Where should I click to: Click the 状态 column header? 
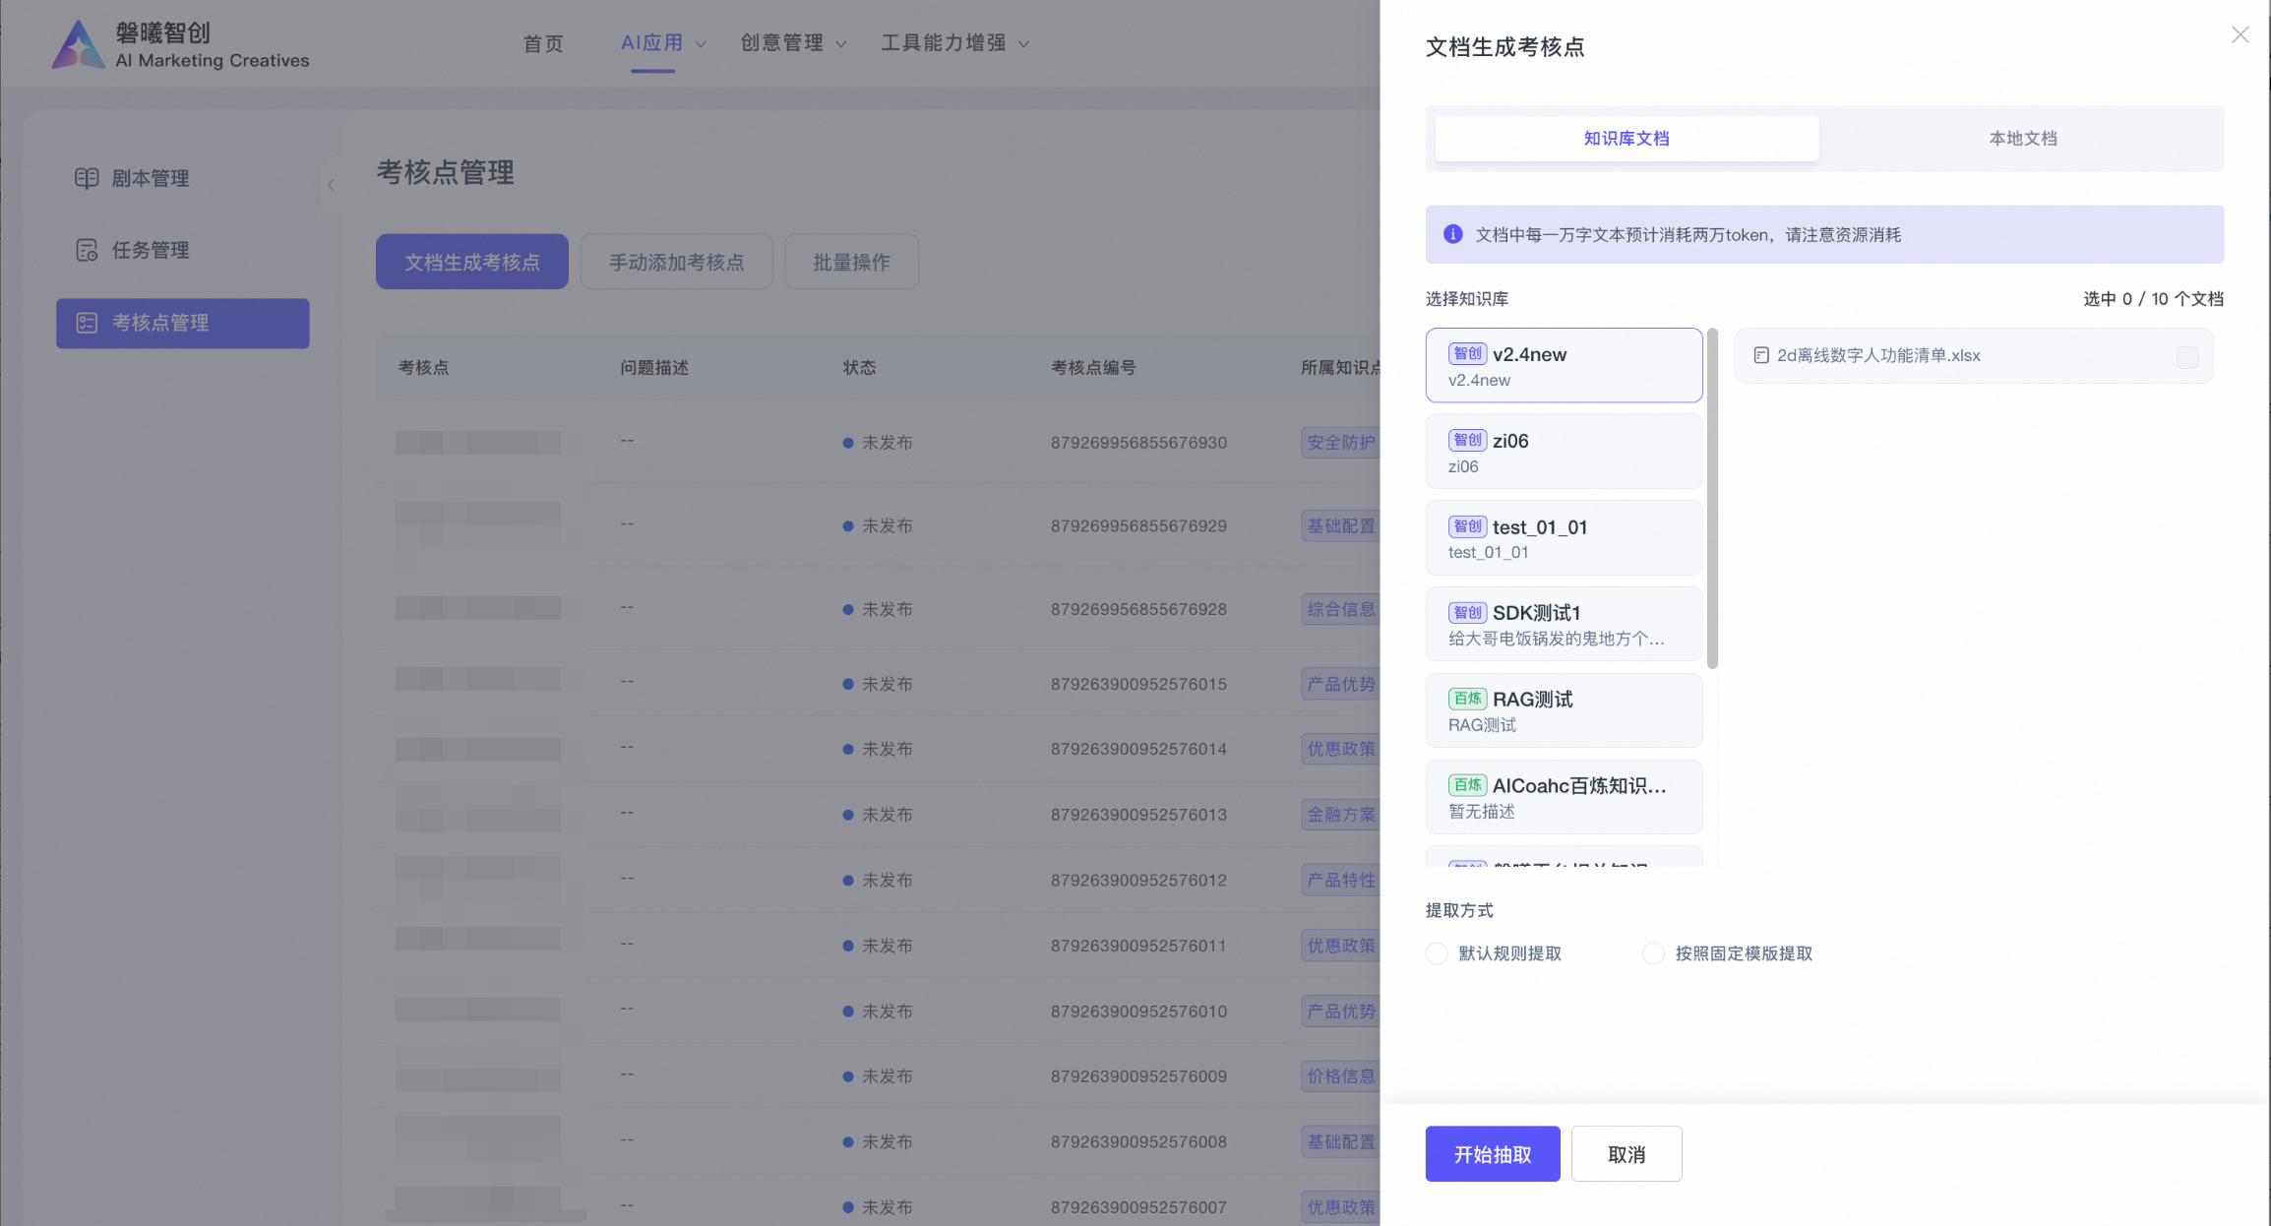(859, 367)
